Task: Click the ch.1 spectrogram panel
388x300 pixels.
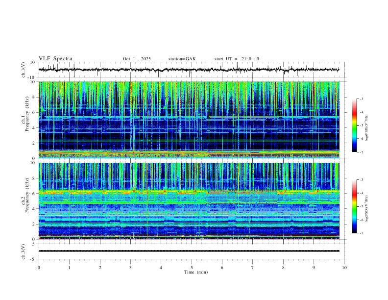Action: tap(189, 120)
